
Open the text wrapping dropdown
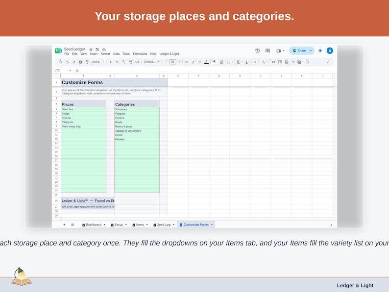point(256,62)
